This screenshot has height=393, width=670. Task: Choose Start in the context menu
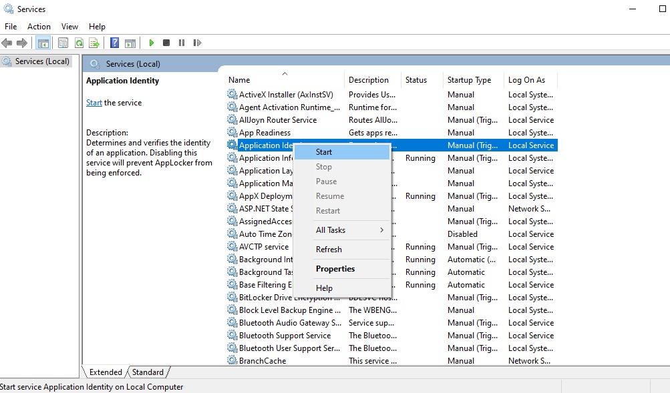(x=342, y=152)
